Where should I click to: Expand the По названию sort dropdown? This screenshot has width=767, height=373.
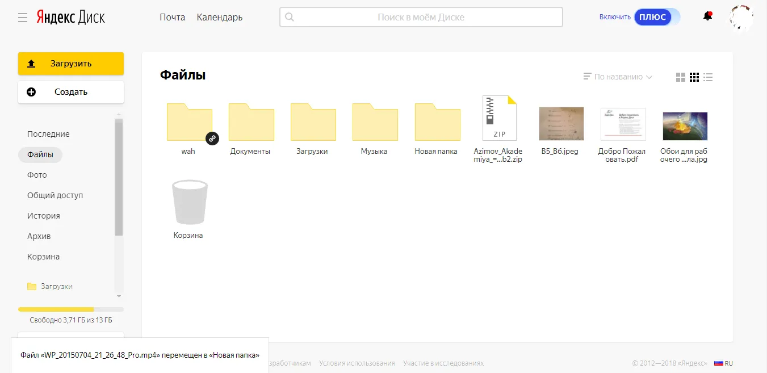(x=618, y=77)
